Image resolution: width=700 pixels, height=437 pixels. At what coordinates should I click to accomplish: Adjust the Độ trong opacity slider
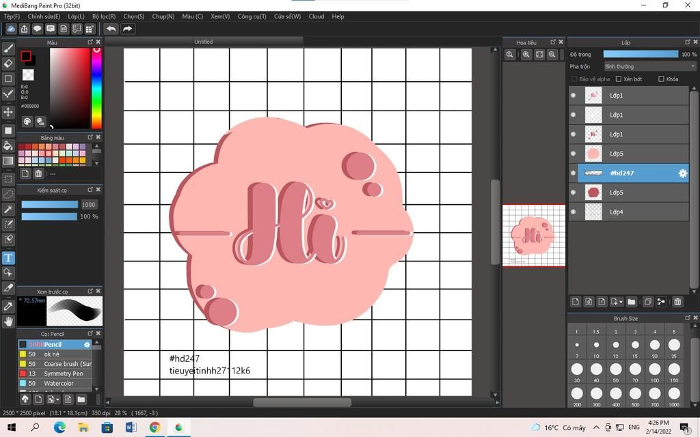[641, 54]
